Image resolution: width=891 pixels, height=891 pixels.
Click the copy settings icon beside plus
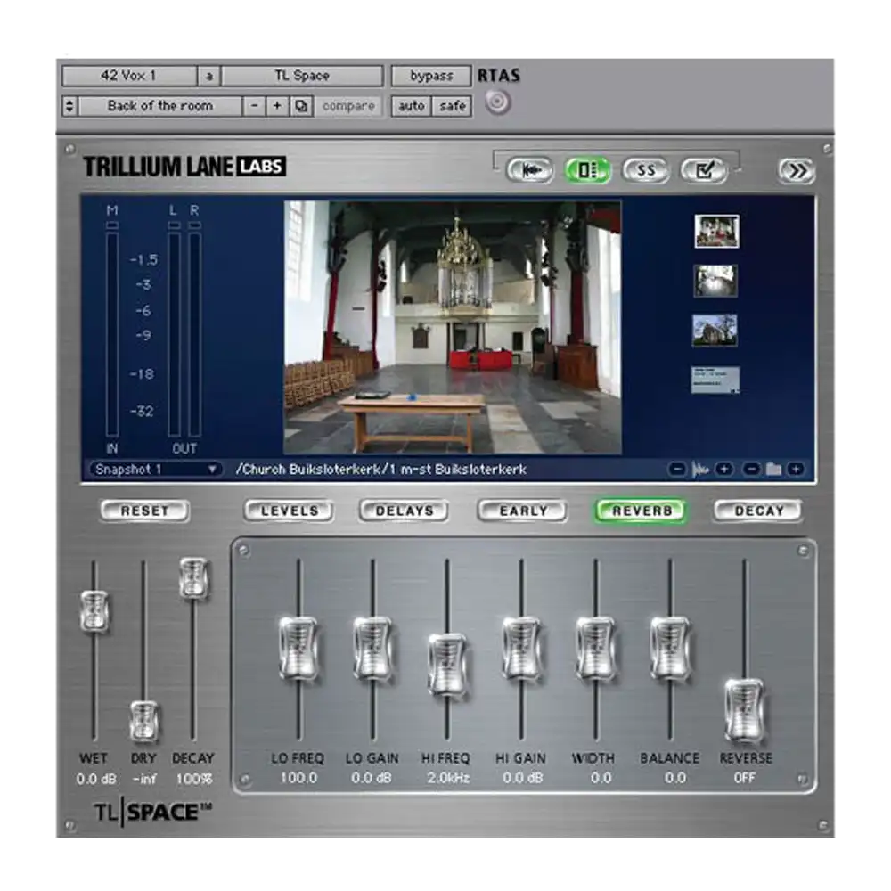[x=301, y=106]
